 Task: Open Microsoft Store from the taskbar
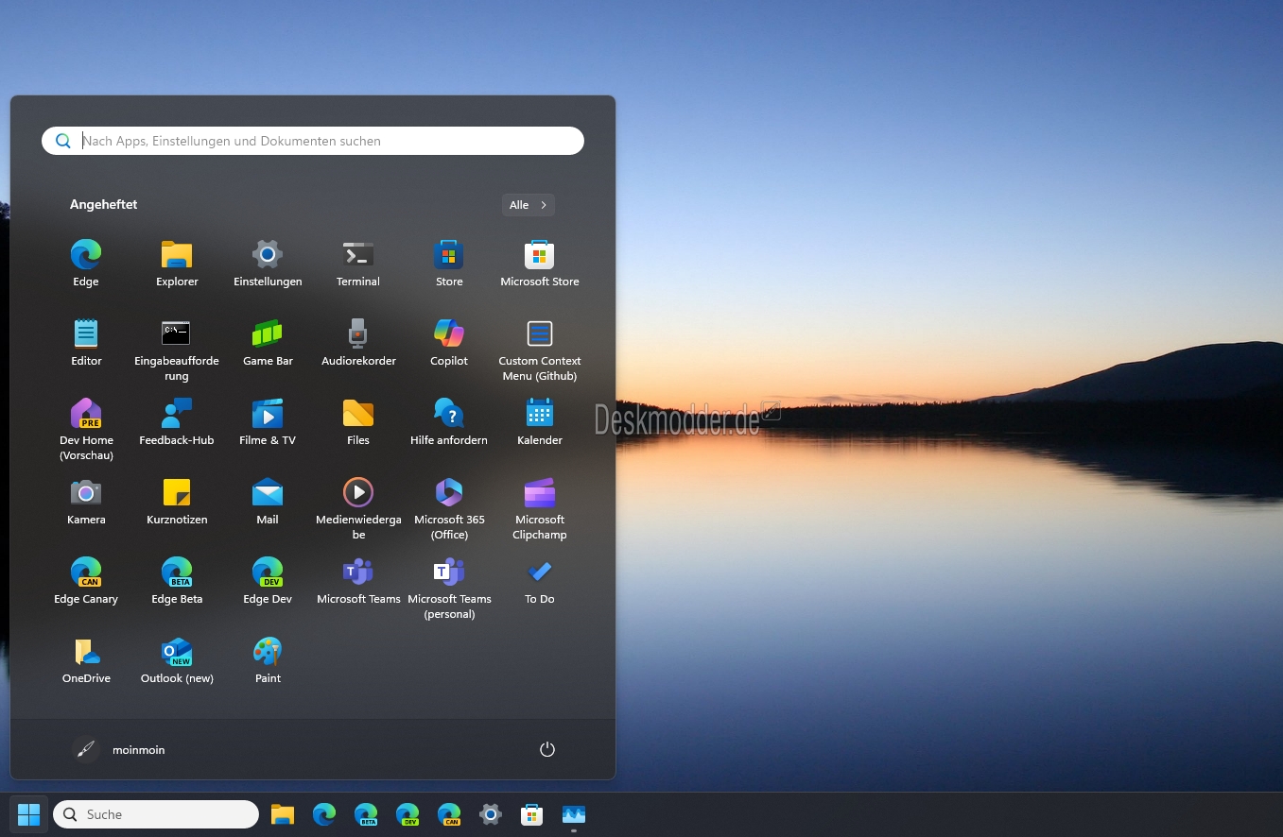(x=532, y=814)
